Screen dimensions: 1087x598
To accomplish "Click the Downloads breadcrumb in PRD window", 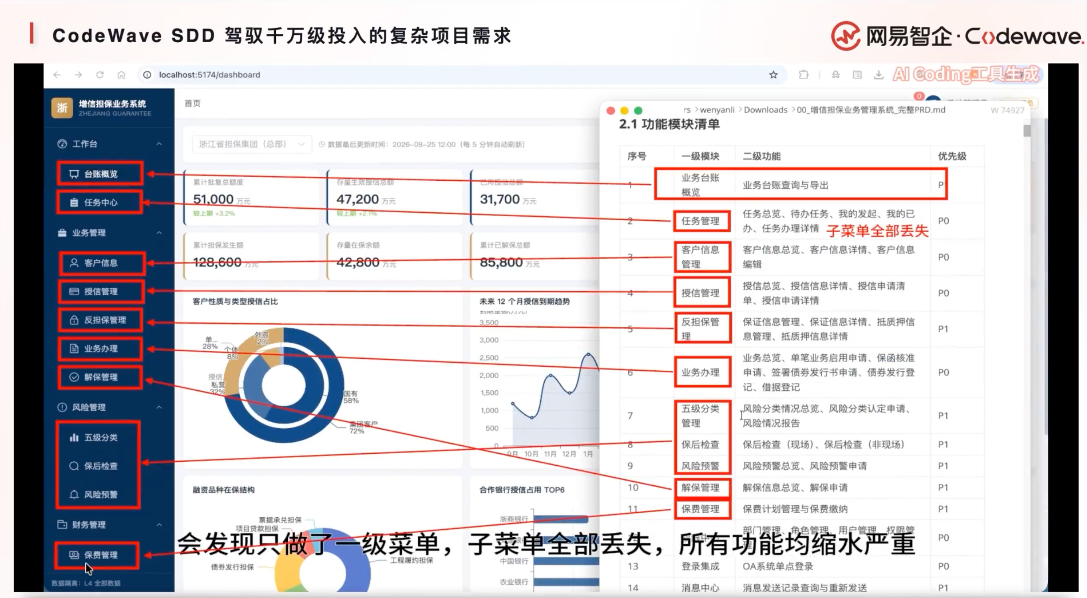I will click(x=765, y=110).
